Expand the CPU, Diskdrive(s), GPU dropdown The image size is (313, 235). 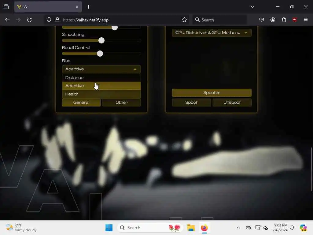(x=212, y=32)
